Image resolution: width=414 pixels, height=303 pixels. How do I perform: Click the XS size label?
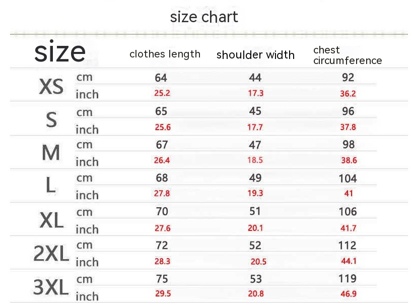click(51, 86)
